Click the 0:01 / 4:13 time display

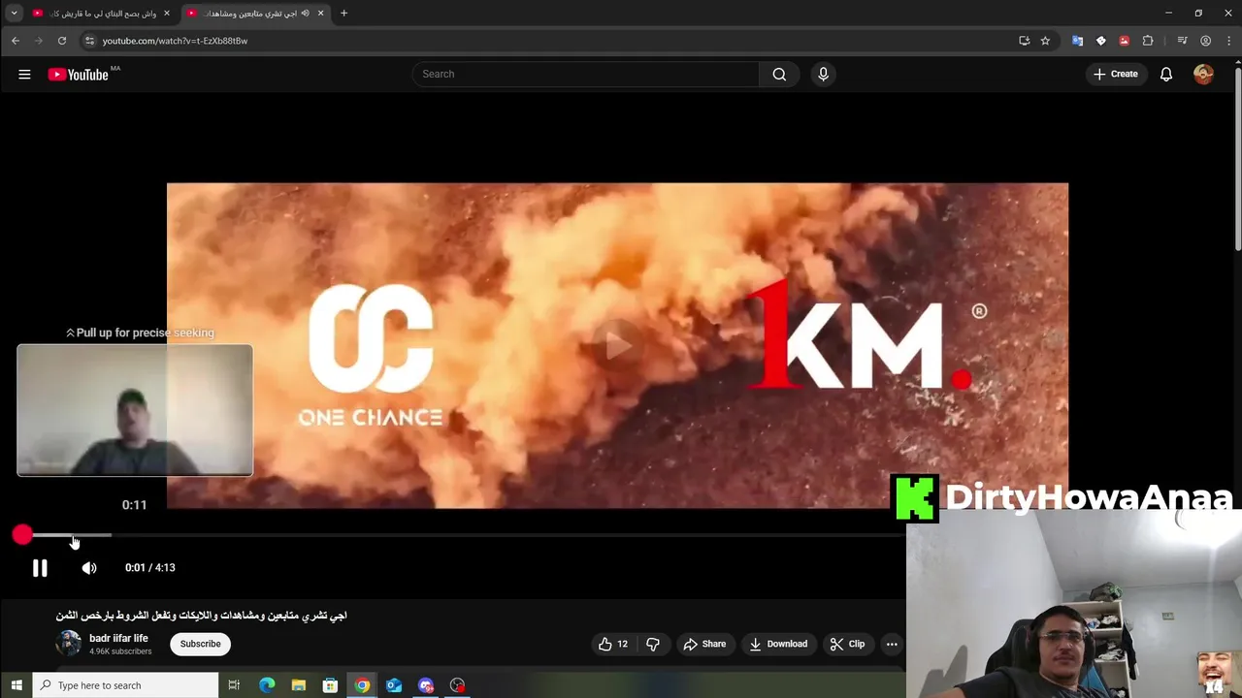click(150, 568)
